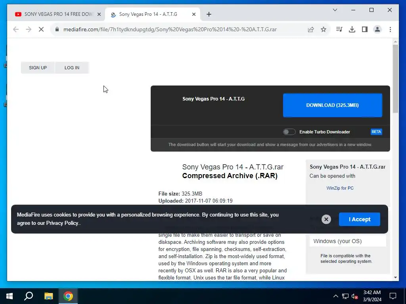Open WinZip for PC link
The width and height of the screenshot is (406, 304).
pos(340,188)
